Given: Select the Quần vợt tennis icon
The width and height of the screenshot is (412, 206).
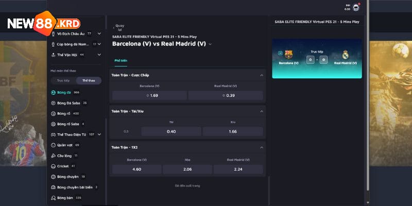Looking at the screenshot, I should (54, 145).
